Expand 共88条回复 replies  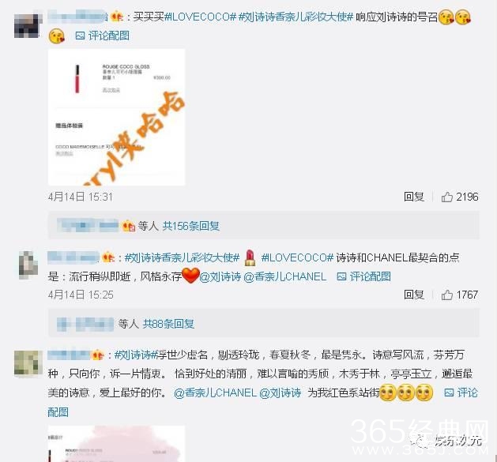168,324
